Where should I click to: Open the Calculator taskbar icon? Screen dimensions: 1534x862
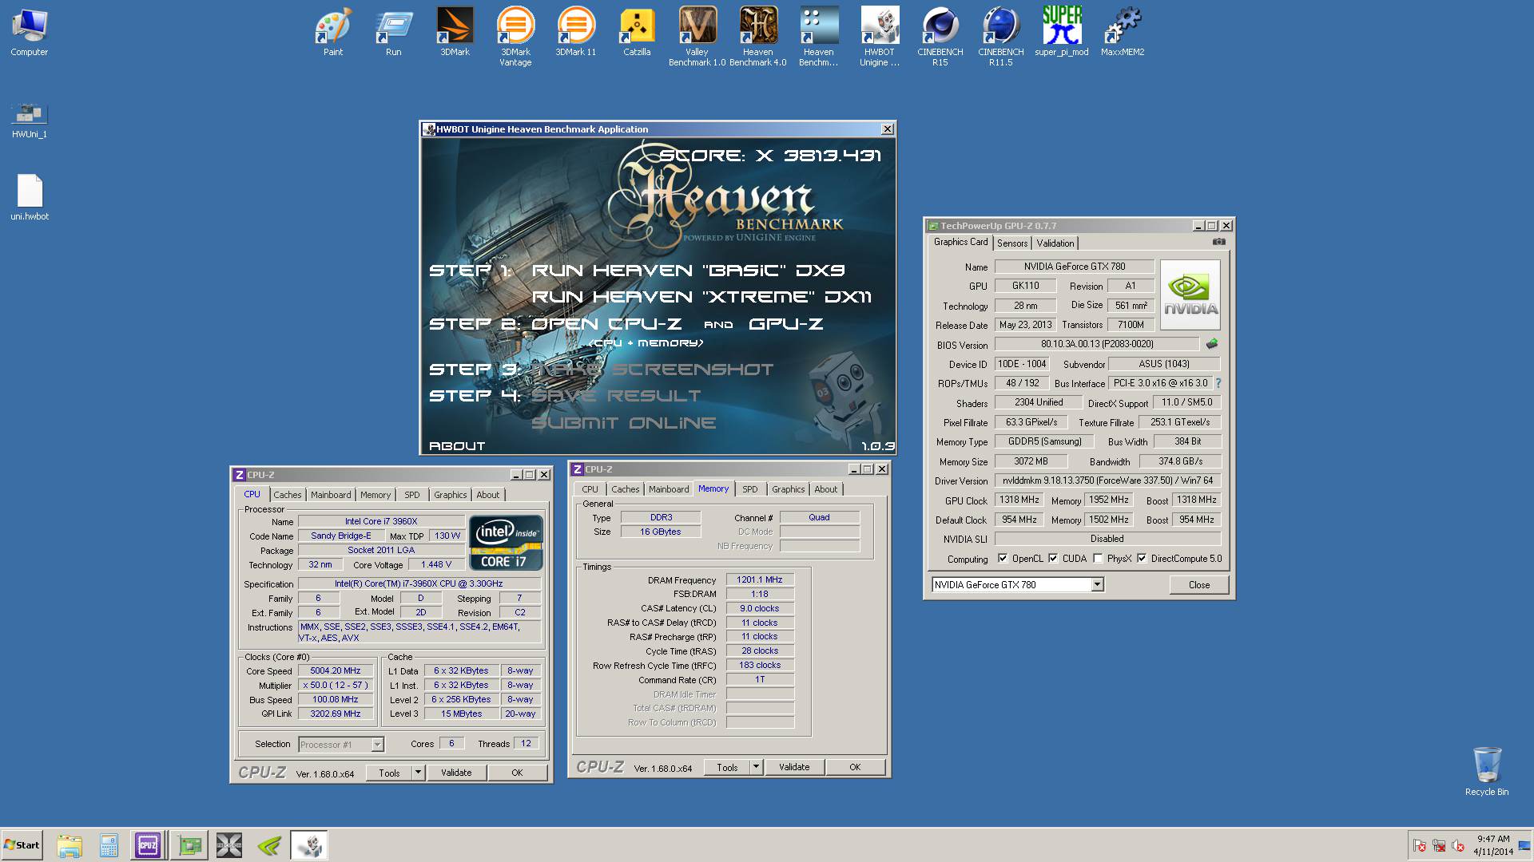coord(109,845)
